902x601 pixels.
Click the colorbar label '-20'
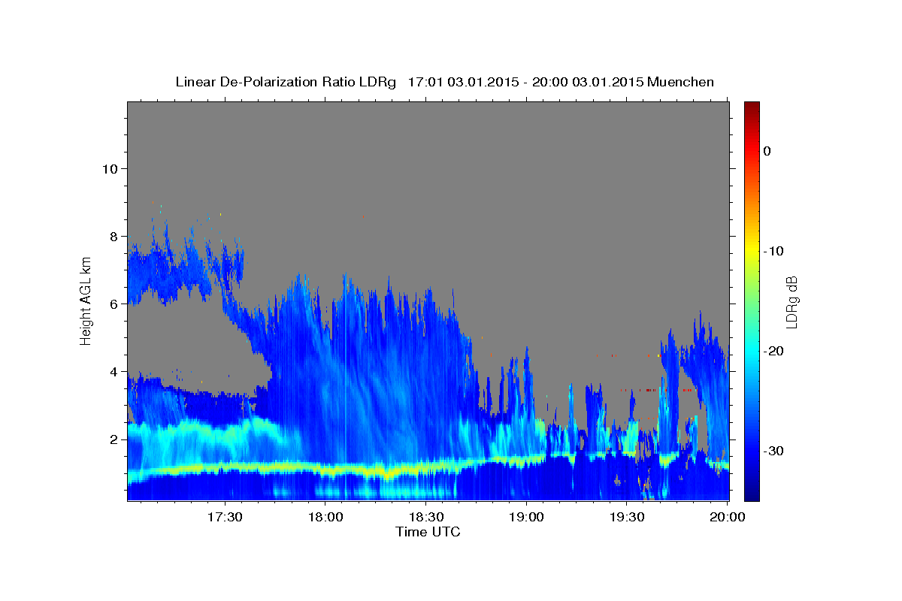tap(774, 351)
